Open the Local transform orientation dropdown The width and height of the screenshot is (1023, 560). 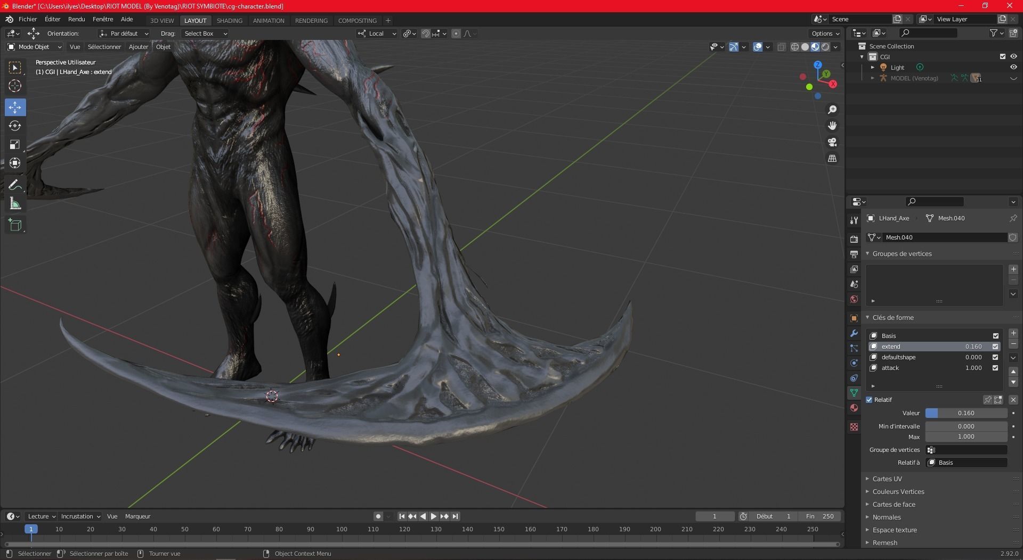[377, 34]
